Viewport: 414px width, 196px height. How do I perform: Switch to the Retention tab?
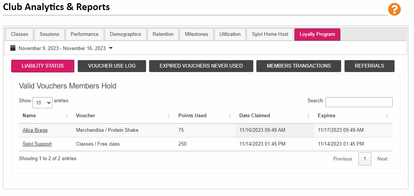(163, 34)
